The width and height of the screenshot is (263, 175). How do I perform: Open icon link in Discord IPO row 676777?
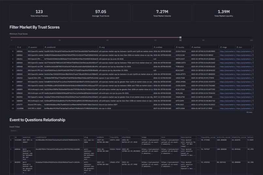[x=243, y=105]
